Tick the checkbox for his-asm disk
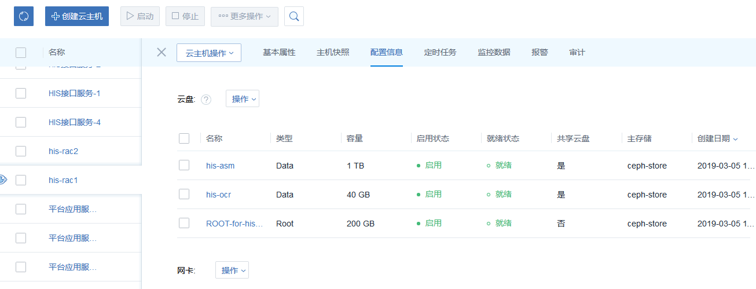 [184, 165]
